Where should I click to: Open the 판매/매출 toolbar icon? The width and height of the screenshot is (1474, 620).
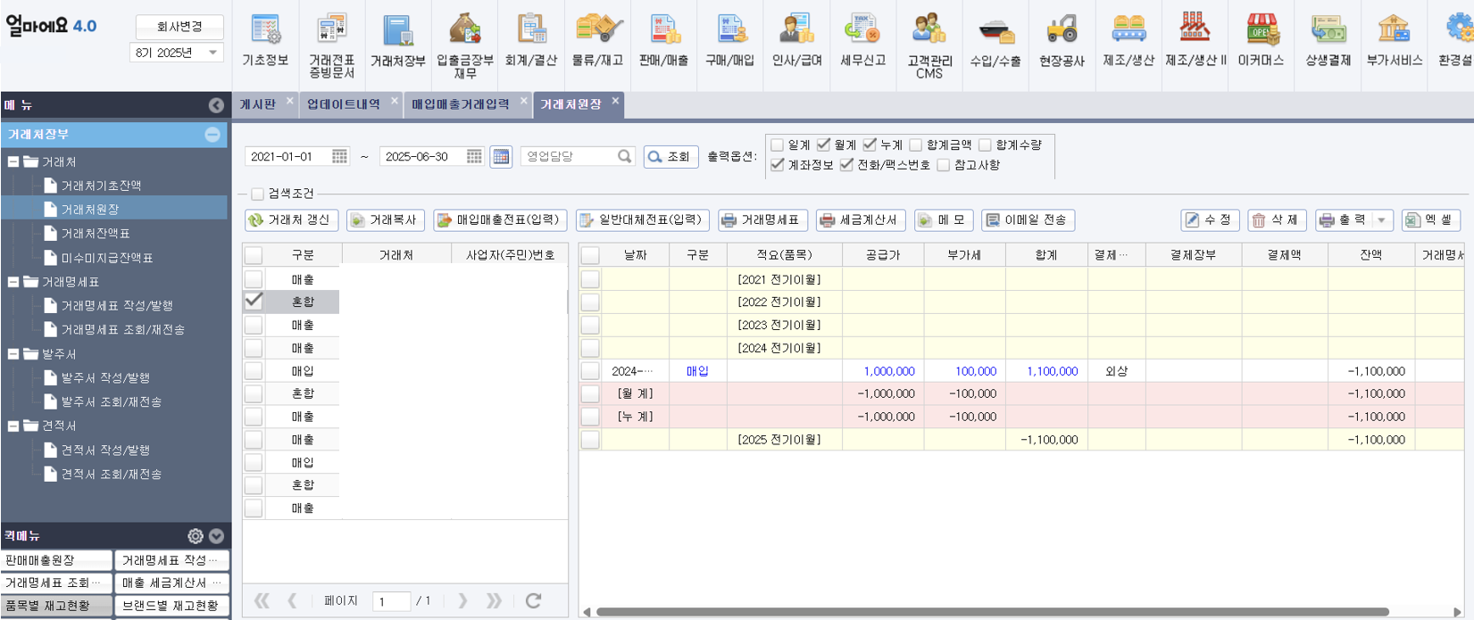pyautogui.click(x=663, y=39)
